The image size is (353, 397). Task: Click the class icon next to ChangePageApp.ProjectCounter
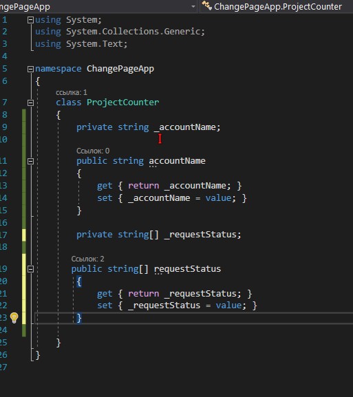(207, 6)
